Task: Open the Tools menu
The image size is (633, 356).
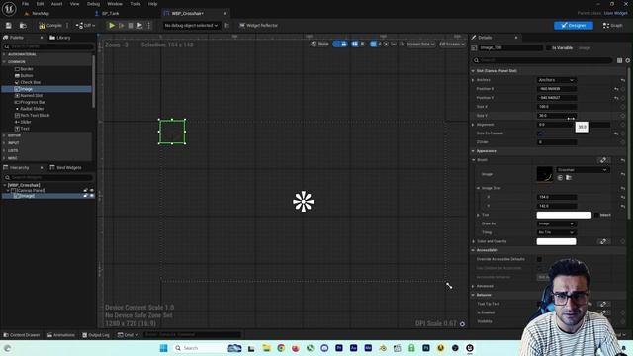Action: coord(136,4)
